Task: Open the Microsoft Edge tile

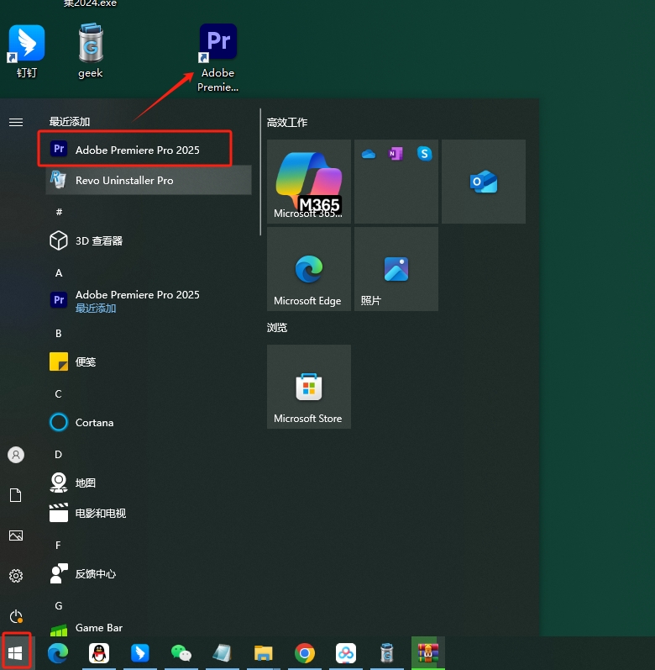Action: (308, 269)
